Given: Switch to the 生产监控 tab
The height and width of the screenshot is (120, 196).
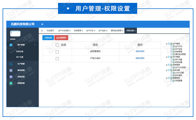Looking at the screenshot, I should click(x=102, y=31).
